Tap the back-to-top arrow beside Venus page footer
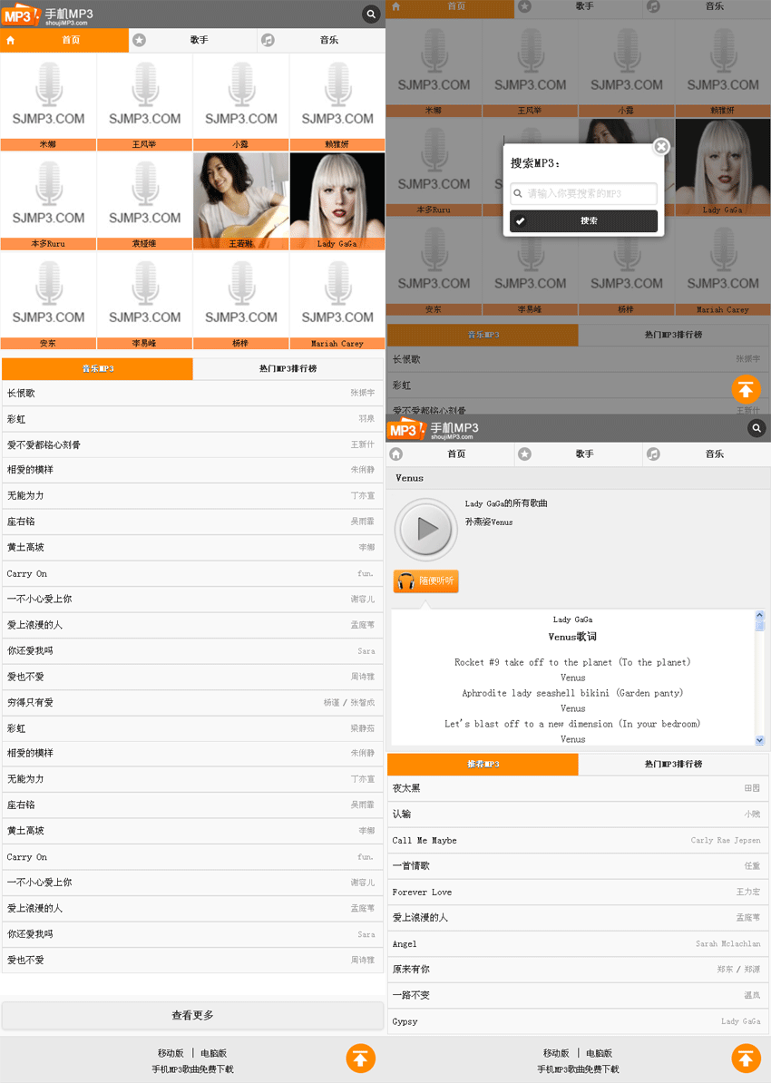This screenshot has width=771, height=1083. (747, 1059)
